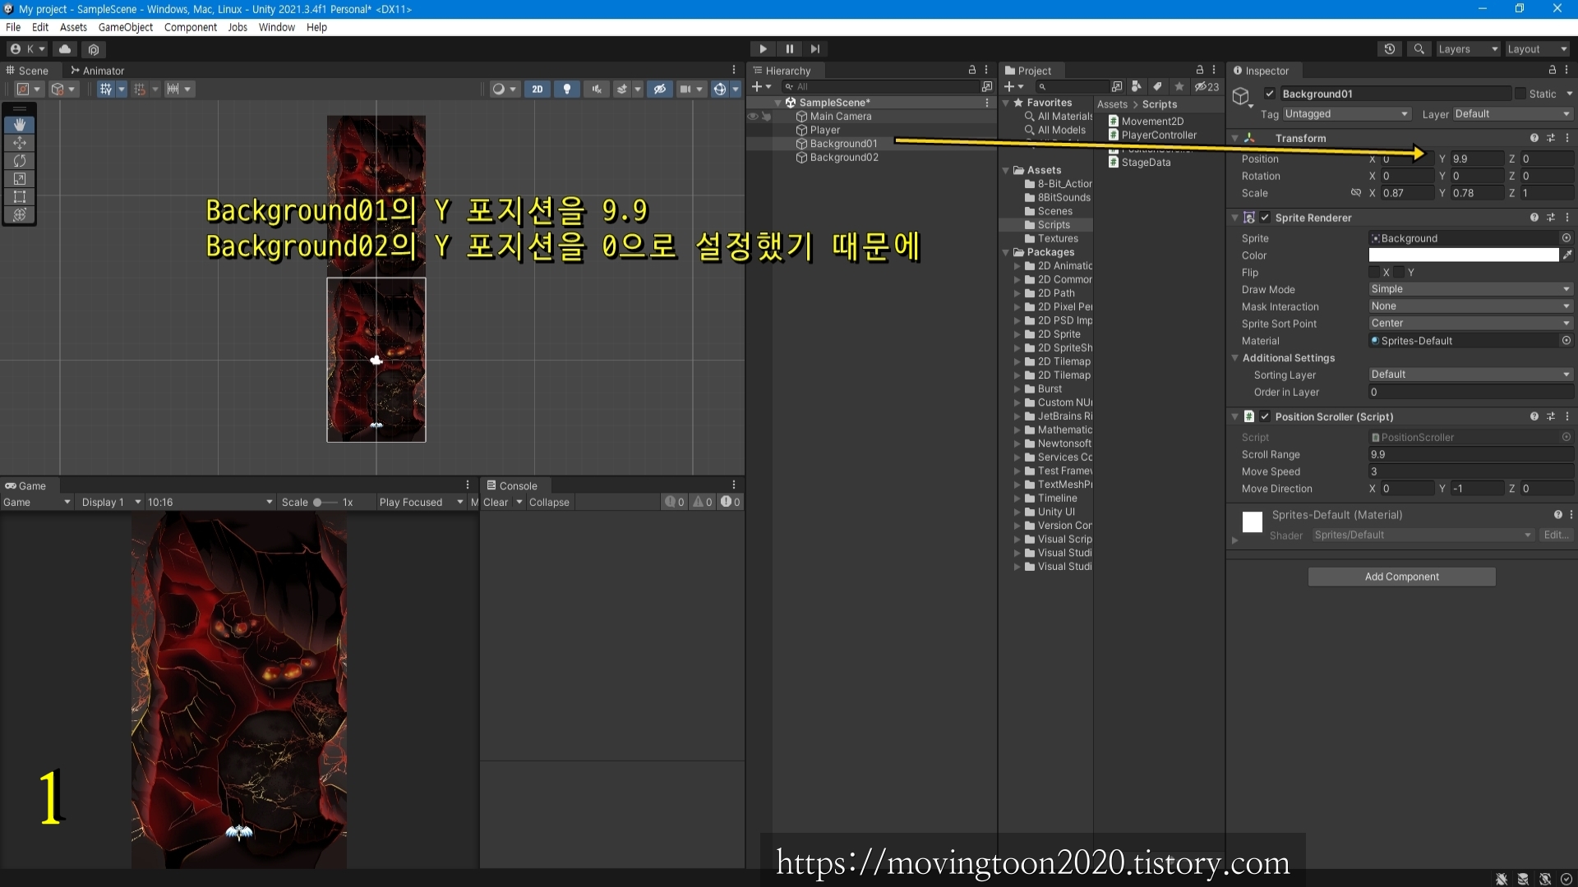Toggle Position Scroller enabled checkbox
Screen dimensions: 1578x887
point(1265,417)
